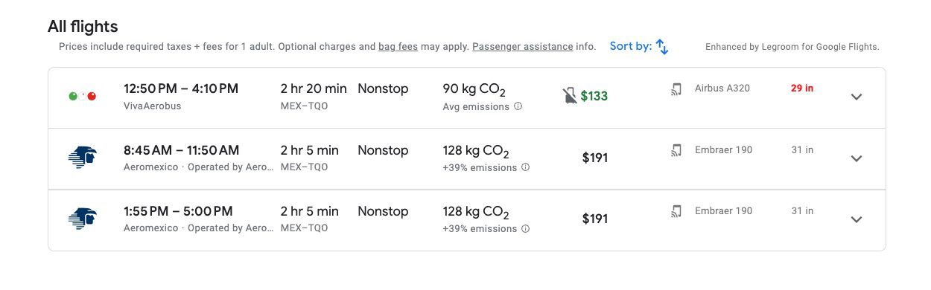This screenshot has width=931, height=290.
Task: Click the 29 in legroom label
Action: click(802, 88)
